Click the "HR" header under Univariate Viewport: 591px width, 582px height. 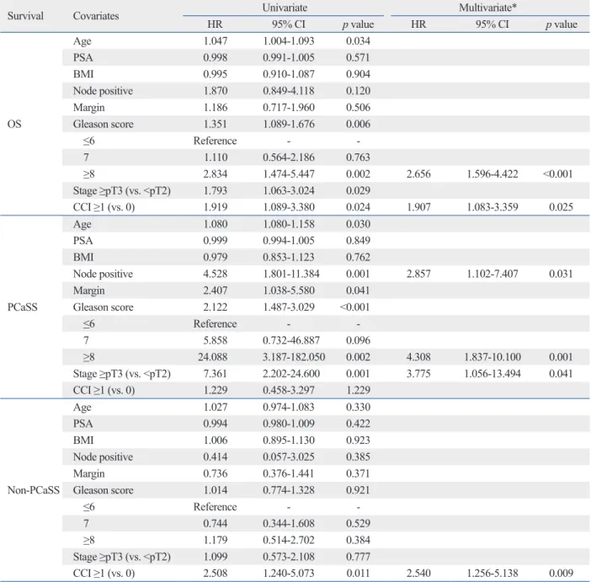[215, 24]
